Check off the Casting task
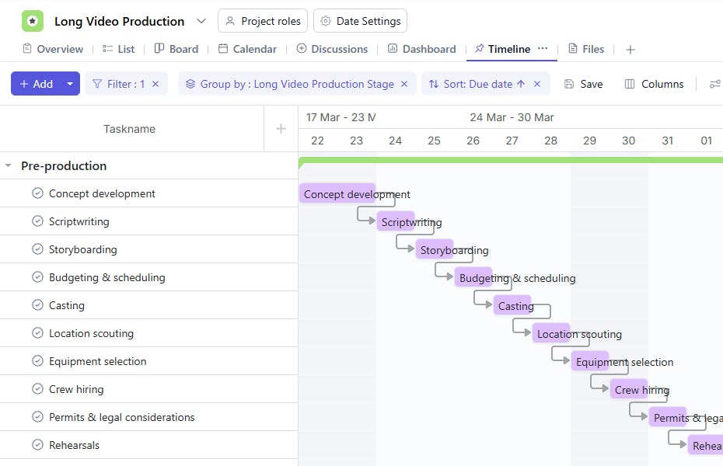This screenshot has width=723, height=466. pos(37,305)
